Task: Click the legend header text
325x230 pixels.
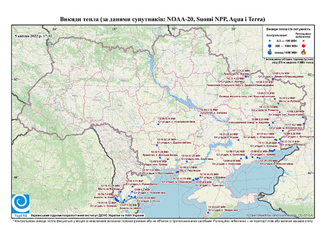Action: point(288,29)
